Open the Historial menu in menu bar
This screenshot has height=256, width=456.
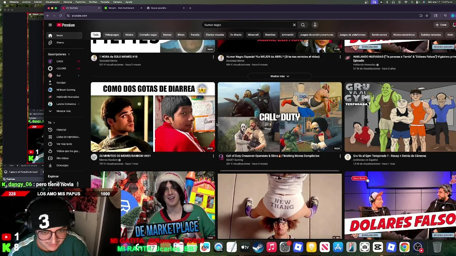(x=67, y=2)
